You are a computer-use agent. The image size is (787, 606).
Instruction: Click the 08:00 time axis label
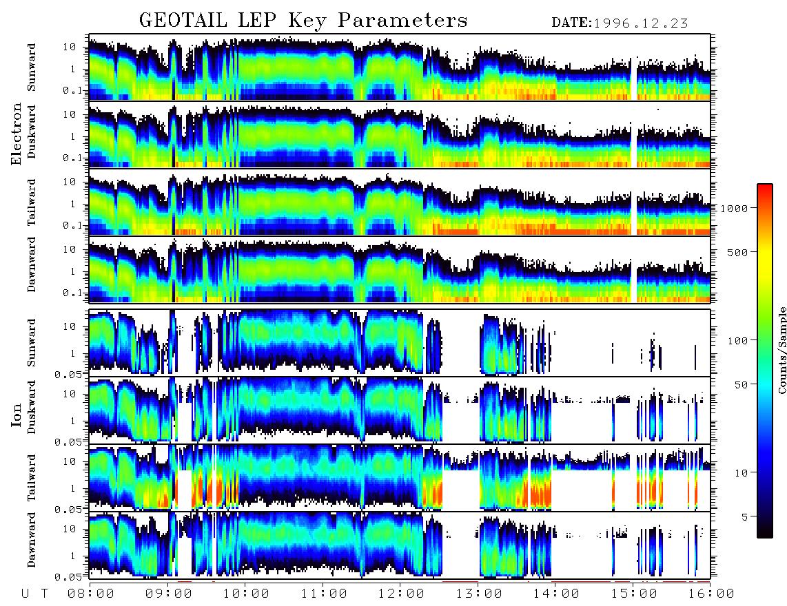pyautogui.click(x=91, y=594)
